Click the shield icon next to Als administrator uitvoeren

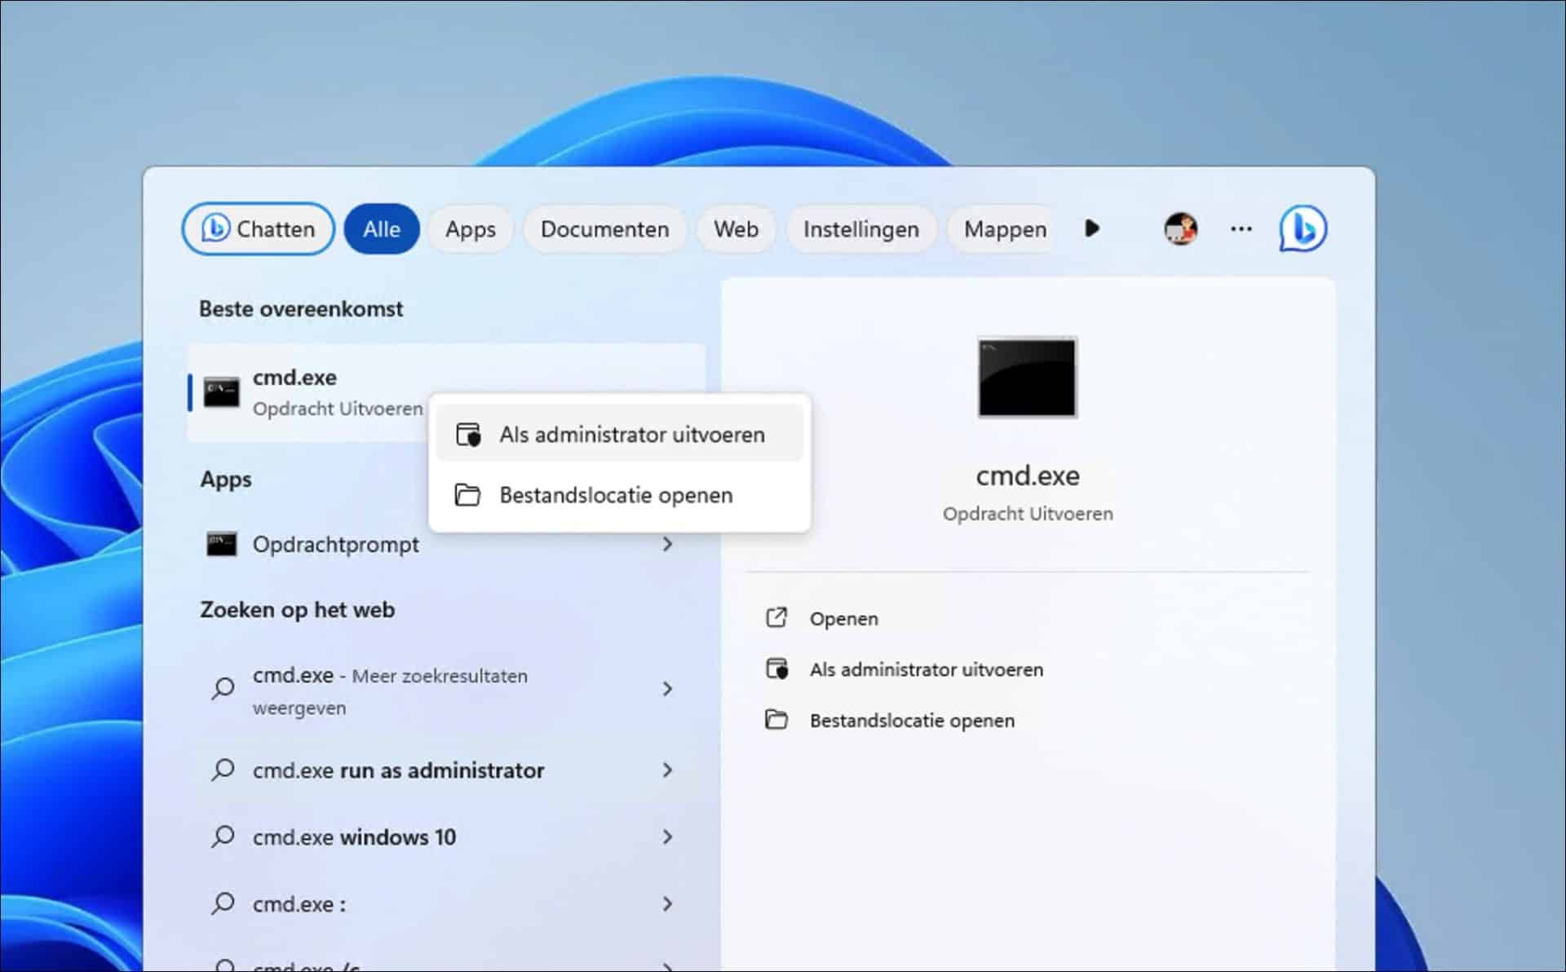(468, 433)
